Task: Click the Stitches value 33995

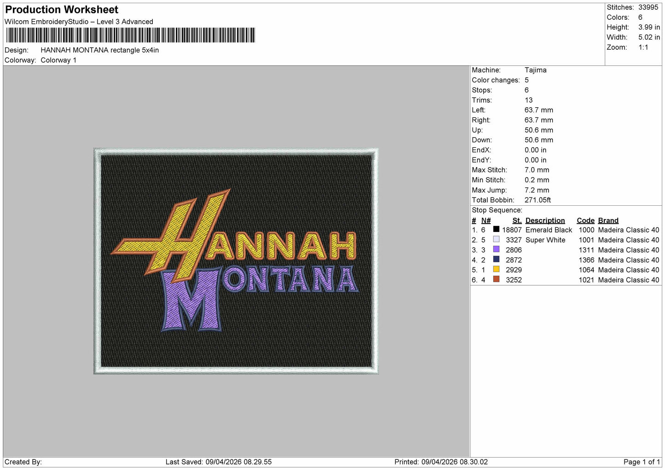Action: 648,7
